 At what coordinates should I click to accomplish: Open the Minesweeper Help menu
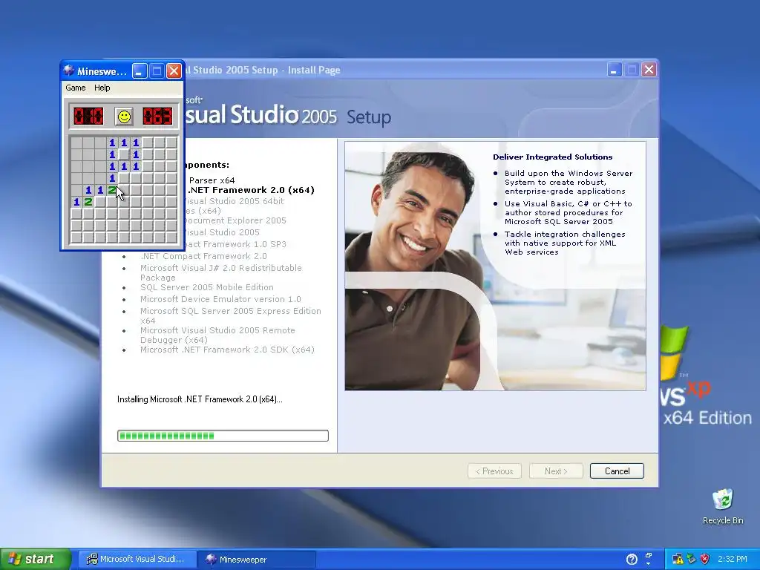click(x=102, y=88)
